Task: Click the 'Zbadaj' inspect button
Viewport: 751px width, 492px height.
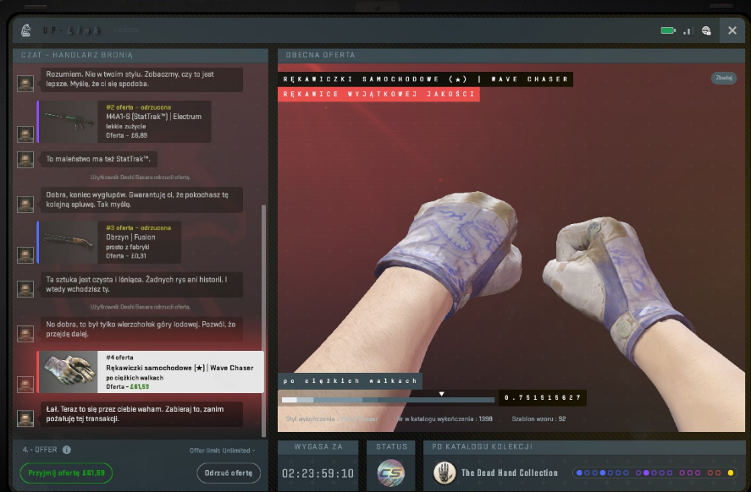Action: tap(724, 78)
